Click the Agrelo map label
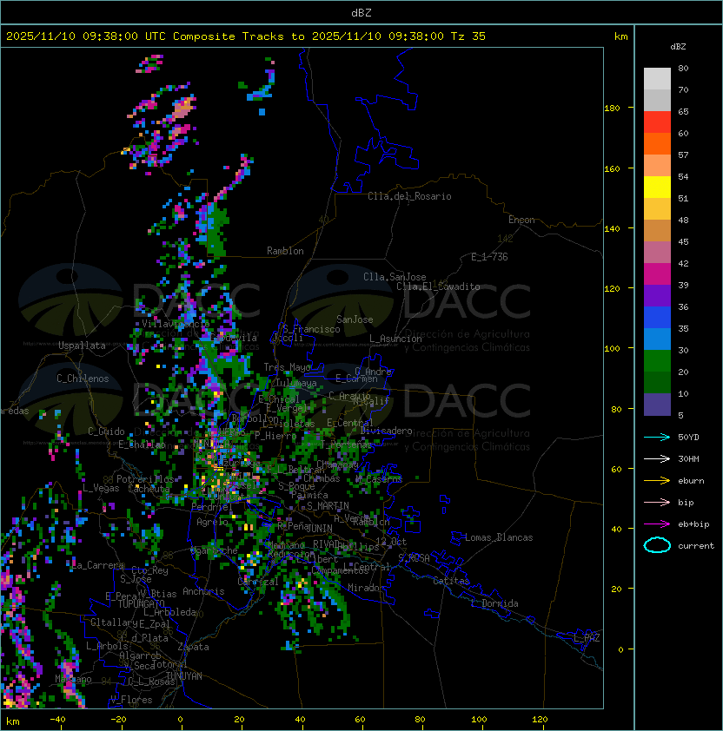The width and height of the screenshot is (723, 731). coord(212,522)
